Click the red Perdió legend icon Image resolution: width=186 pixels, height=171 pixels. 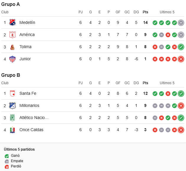[x=7, y=167]
